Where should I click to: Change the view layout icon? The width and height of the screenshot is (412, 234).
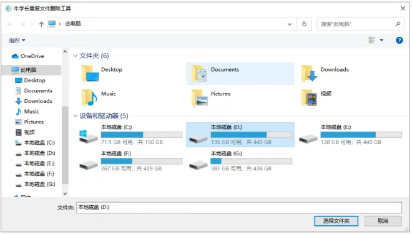372,40
